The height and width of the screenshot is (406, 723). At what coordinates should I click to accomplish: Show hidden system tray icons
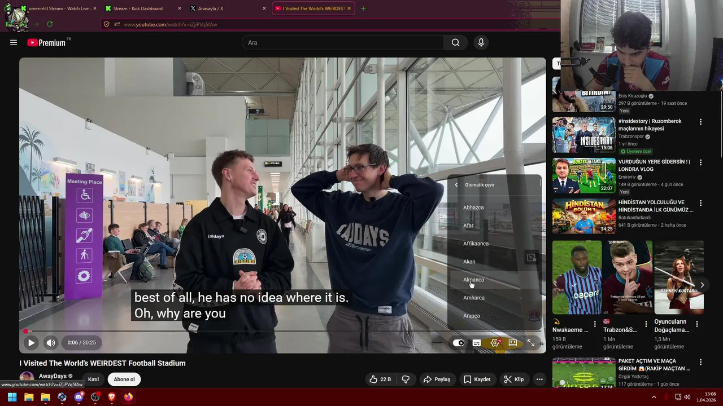tap(654, 397)
